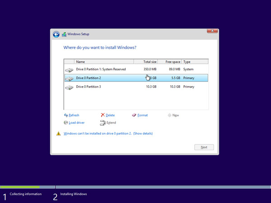The height and width of the screenshot is (203, 271).
Task: Sort by the Total size column header
Action: coord(149,62)
